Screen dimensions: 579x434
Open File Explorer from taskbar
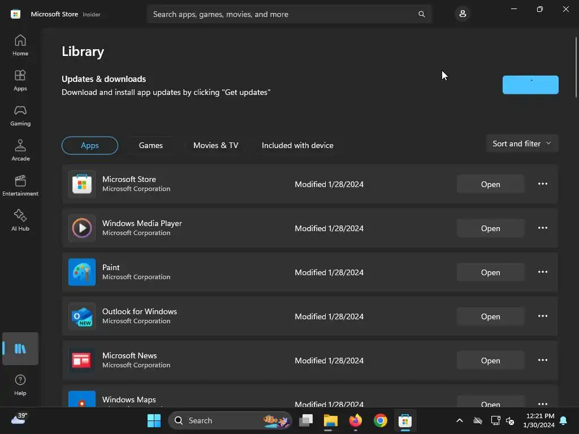330,420
